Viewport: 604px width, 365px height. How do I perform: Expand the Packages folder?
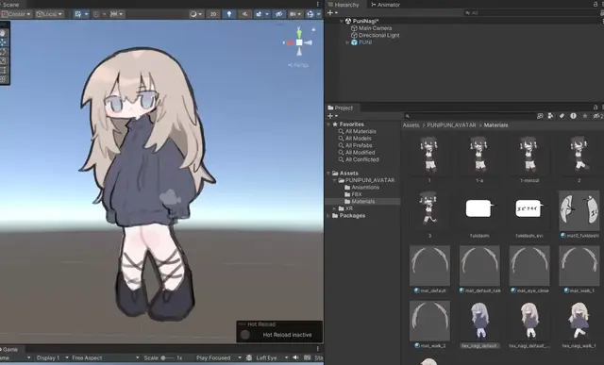tap(328, 216)
